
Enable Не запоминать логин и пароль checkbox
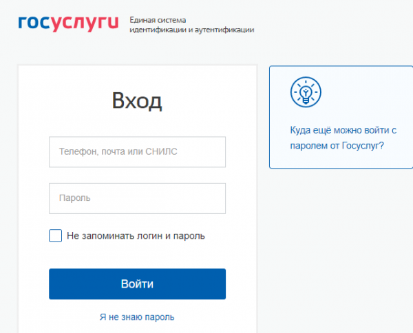pyautogui.click(x=55, y=235)
